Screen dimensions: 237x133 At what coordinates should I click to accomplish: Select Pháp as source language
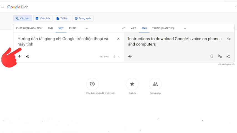click(x=72, y=28)
